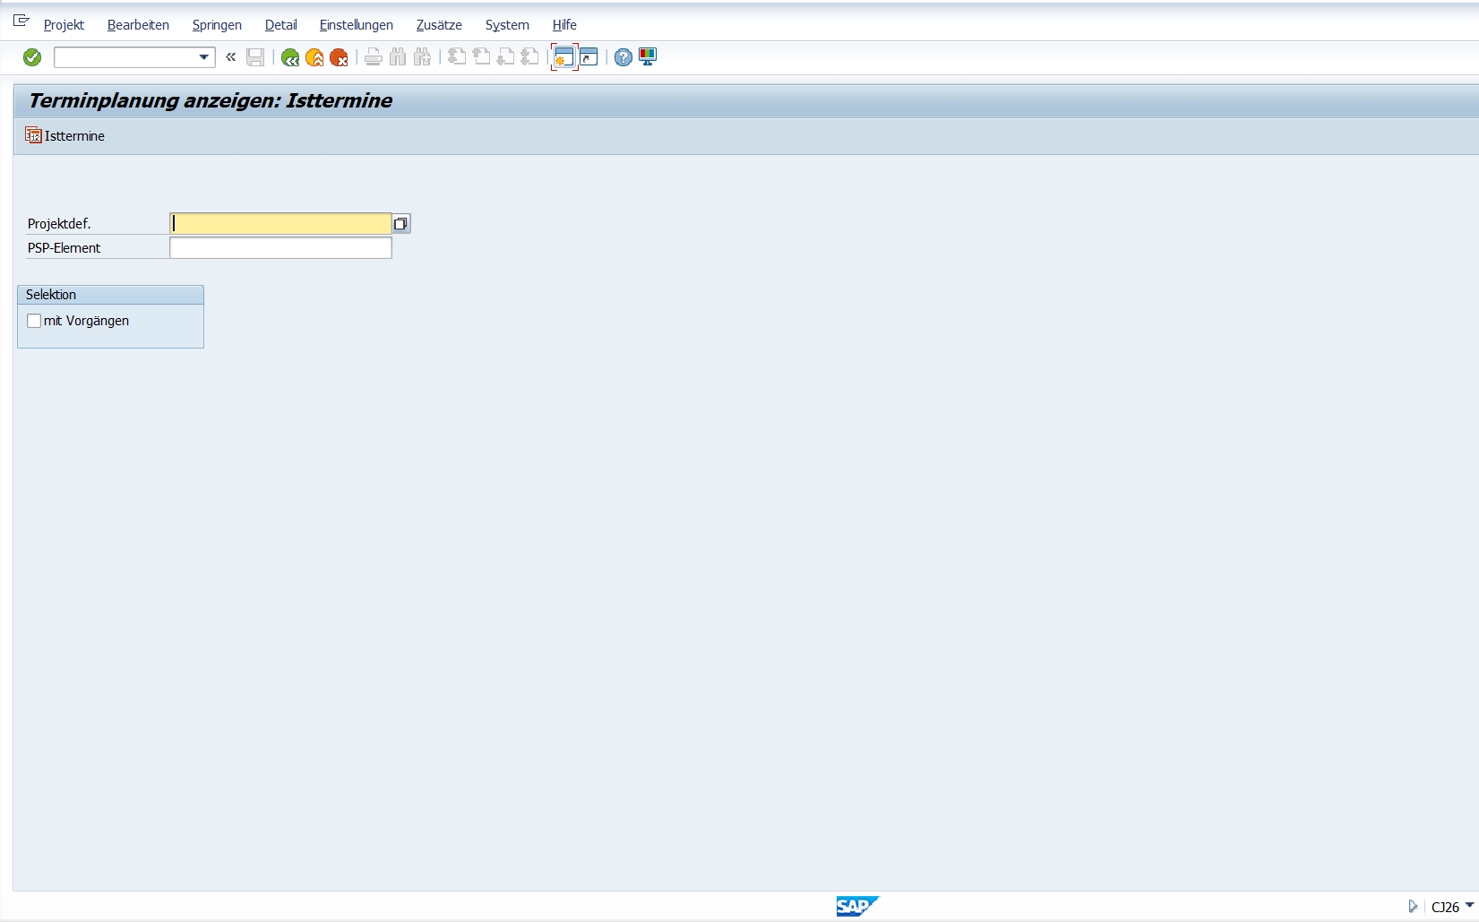The height and width of the screenshot is (922, 1479).
Task: Click the Find binoculars icon
Action: pos(398,57)
